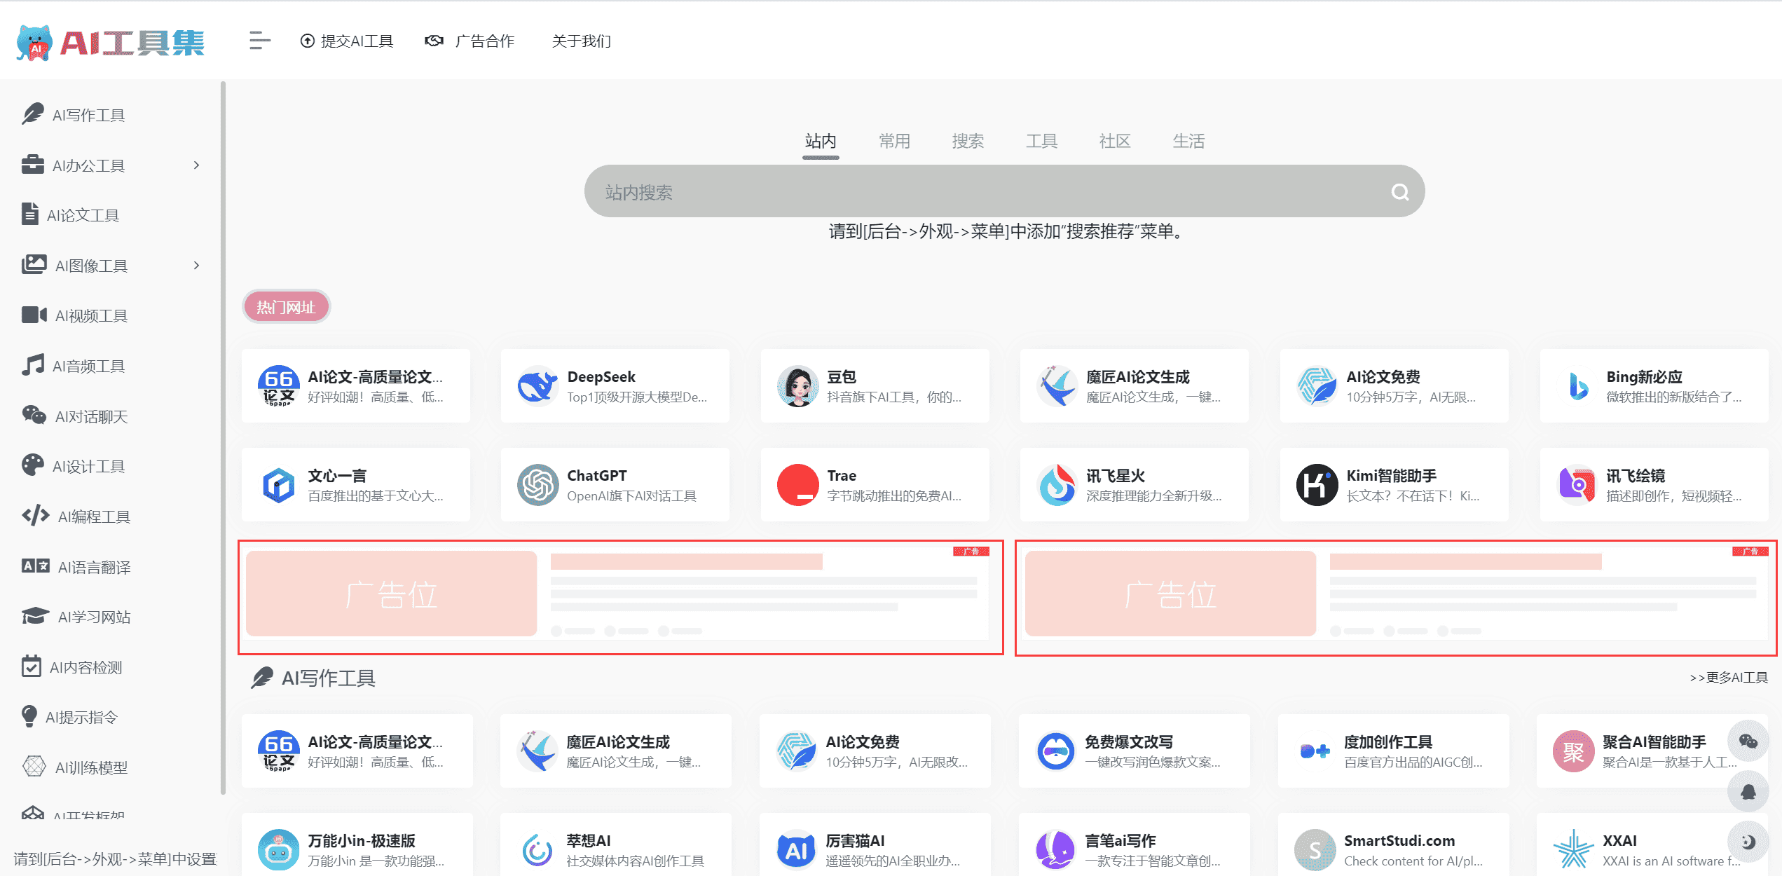Click the AI提示指令 lightbulb icon
The image size is (1782, 876).
click(29, 716)
